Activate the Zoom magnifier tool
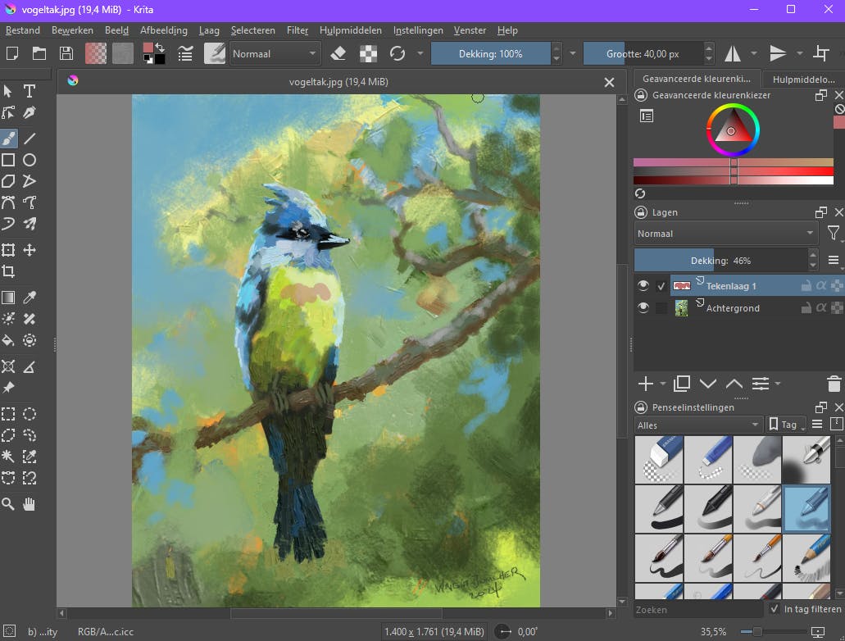845x641 pixels. [x=8, y=504]
